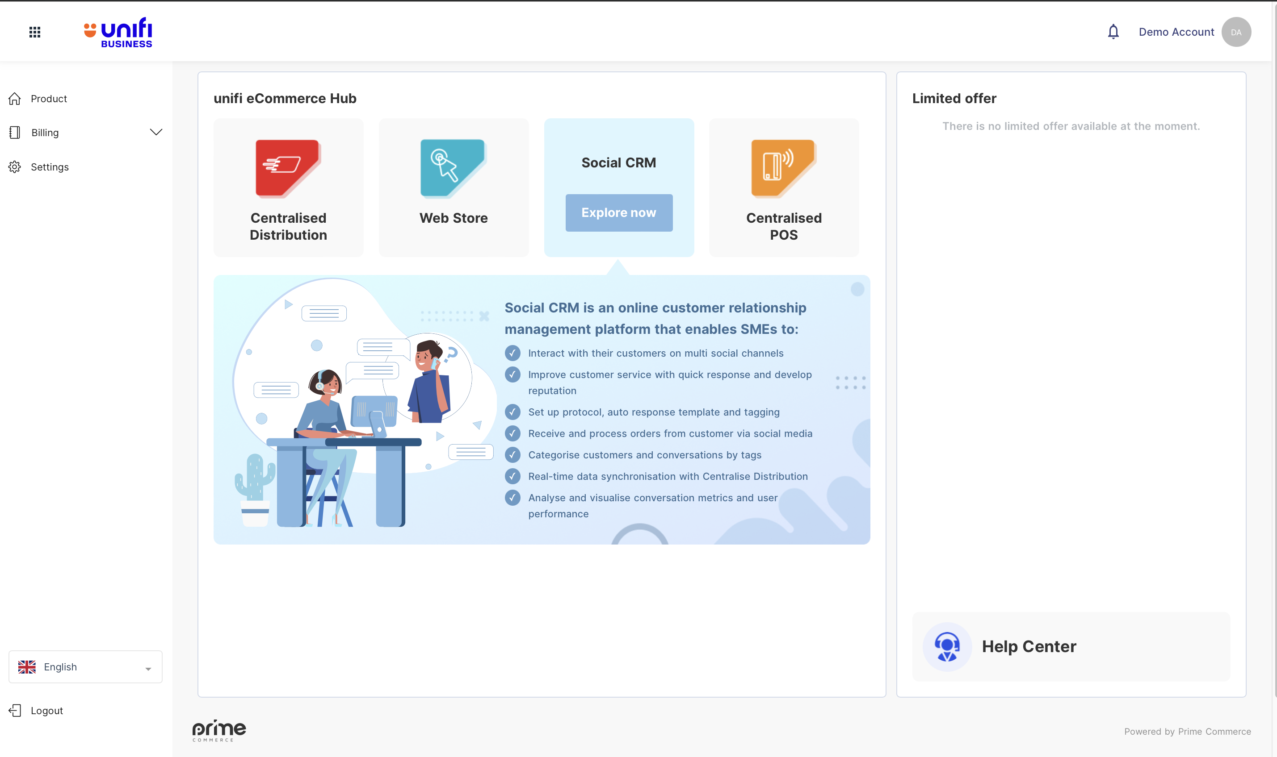
Task: Click the Prime Commerce footer logo
Action: [219, 730]
